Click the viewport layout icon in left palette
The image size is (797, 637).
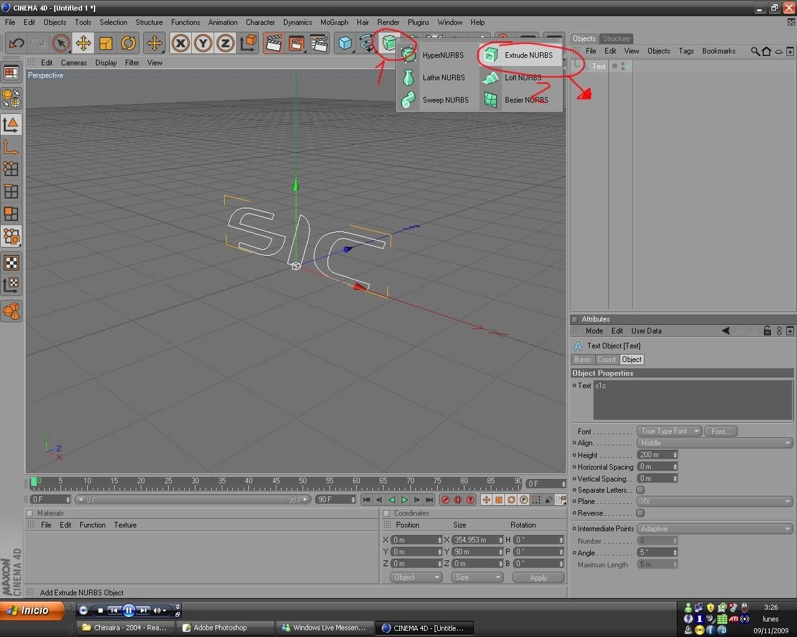11,73
